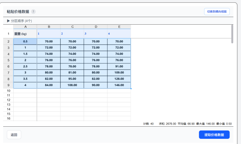Viewport: 241px width, 144px height.
Task: Select row 1 header
Action: (8, 34)
